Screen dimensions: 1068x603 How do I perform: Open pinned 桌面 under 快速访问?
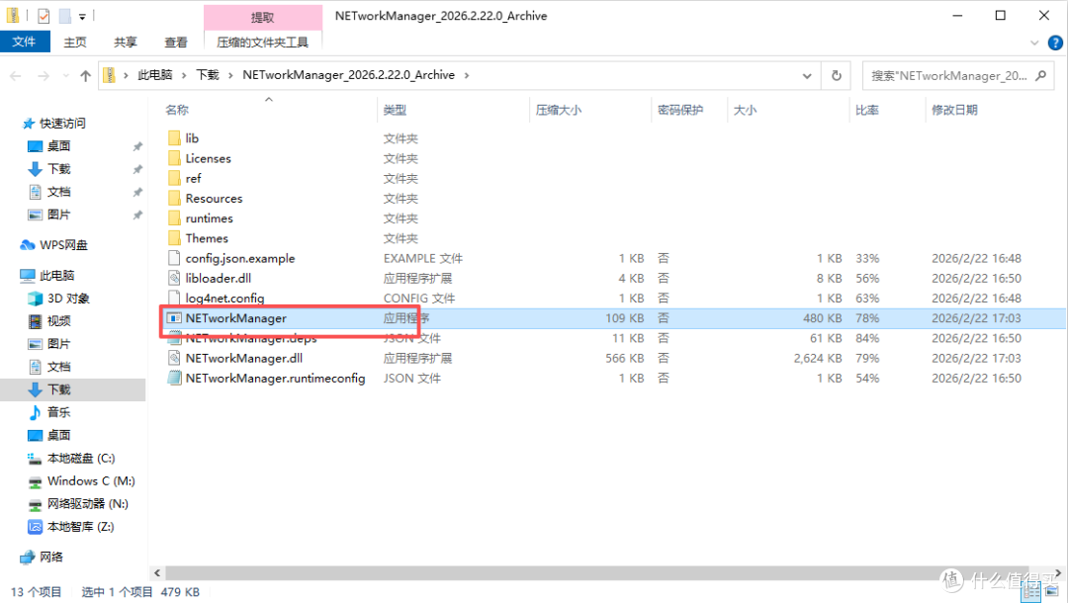click(58, 145)
